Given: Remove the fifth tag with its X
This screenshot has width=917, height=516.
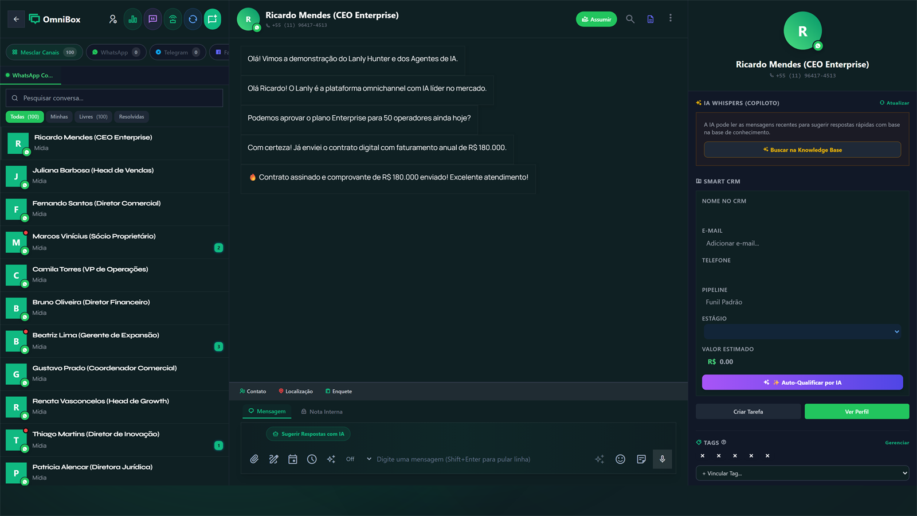Looking at the screenshot, I should pyautogui.click(x=767, y=456).
